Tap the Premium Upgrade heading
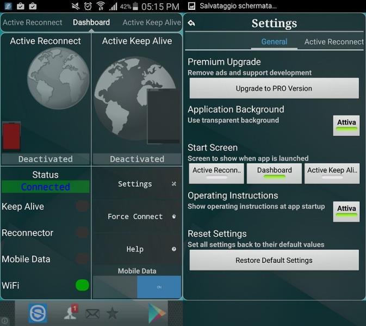Screen dimensions: 366x326 (224, 62)
